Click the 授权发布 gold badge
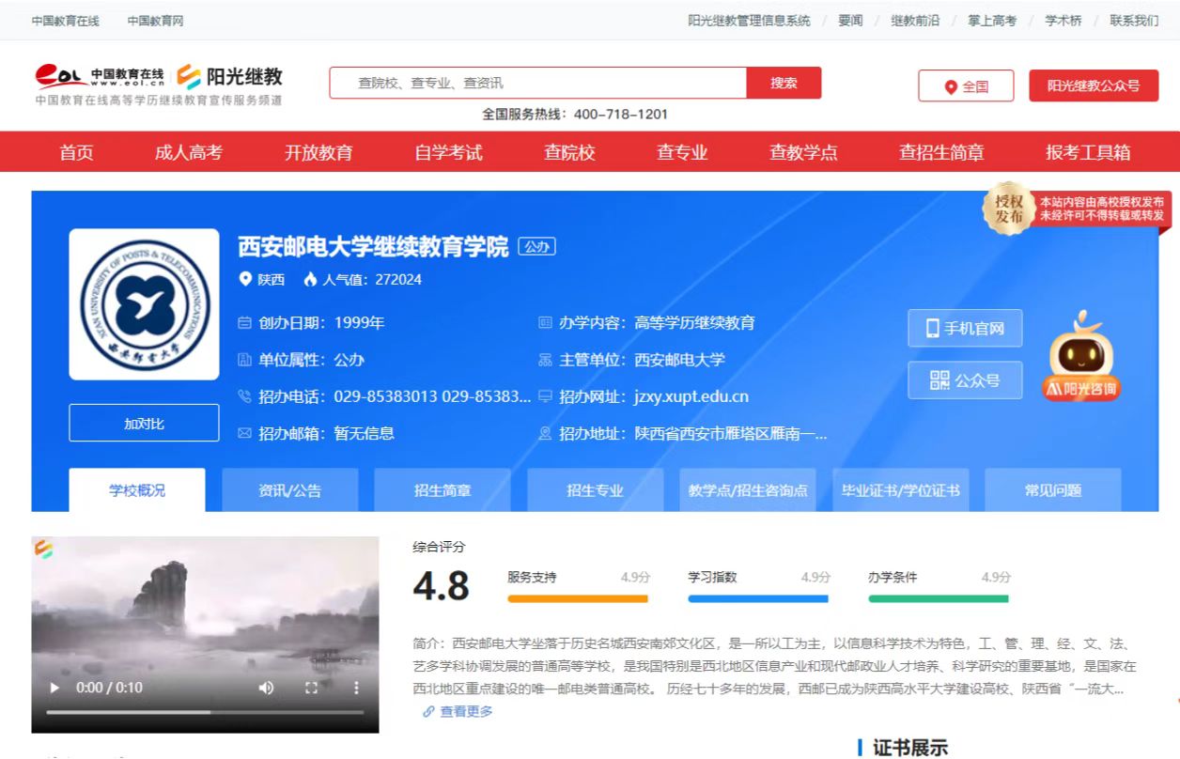Screen dimensions: 1180x759 pos(1008,209)
